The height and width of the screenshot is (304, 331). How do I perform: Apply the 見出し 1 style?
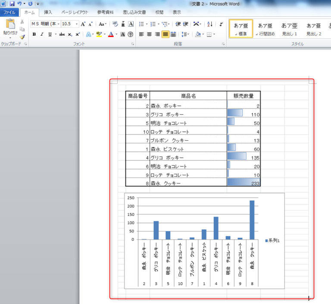point(290,29)
